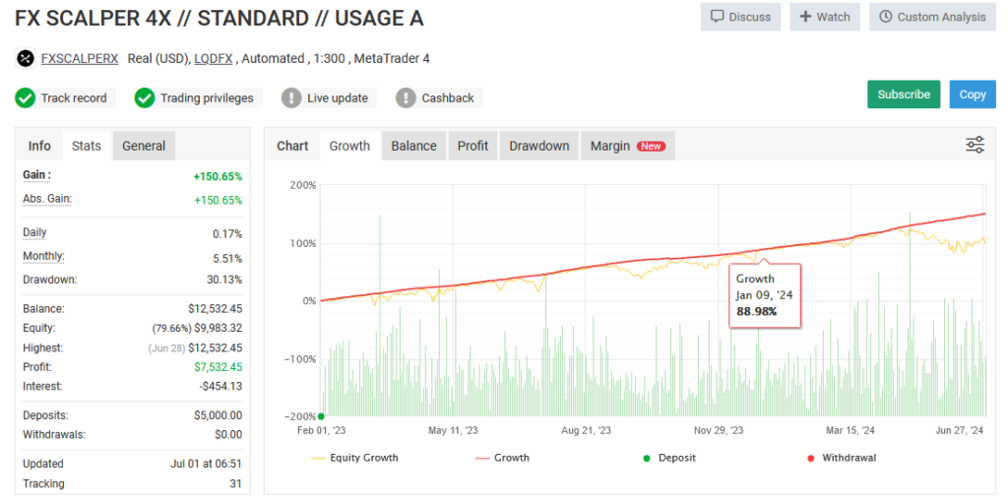Open chart settings sliders icon
This screenshot has width=1008, height=504.
point(975,146)
